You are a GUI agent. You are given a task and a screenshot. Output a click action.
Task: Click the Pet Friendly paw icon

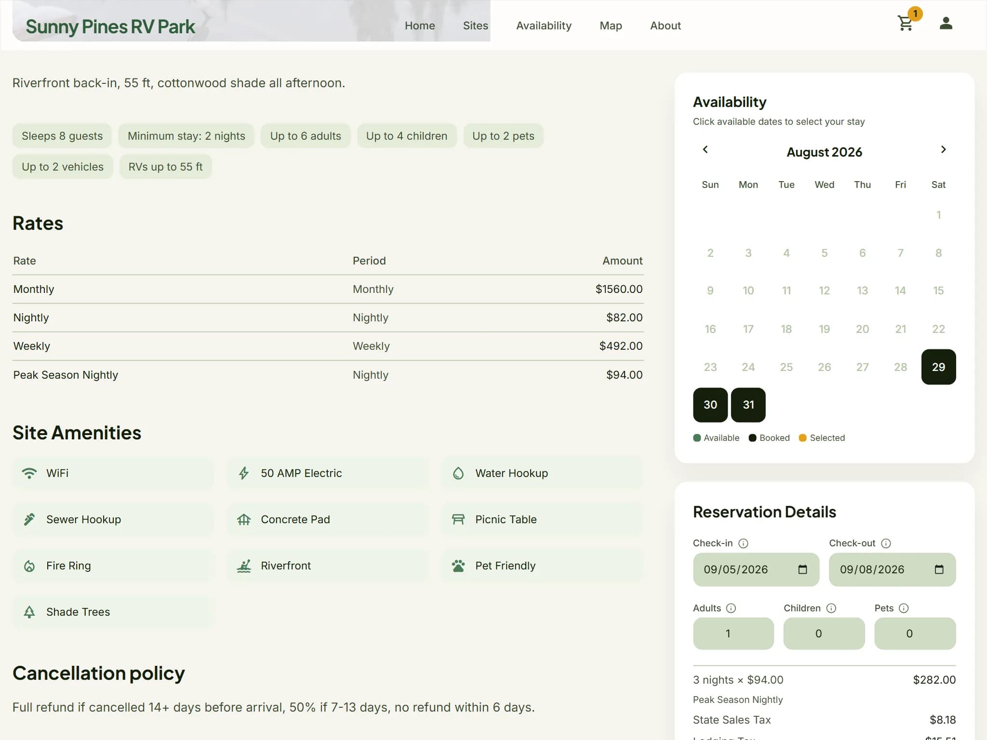click(458, 566)
